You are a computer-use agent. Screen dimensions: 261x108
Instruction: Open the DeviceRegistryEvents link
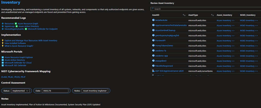click(x=14, y=29)
